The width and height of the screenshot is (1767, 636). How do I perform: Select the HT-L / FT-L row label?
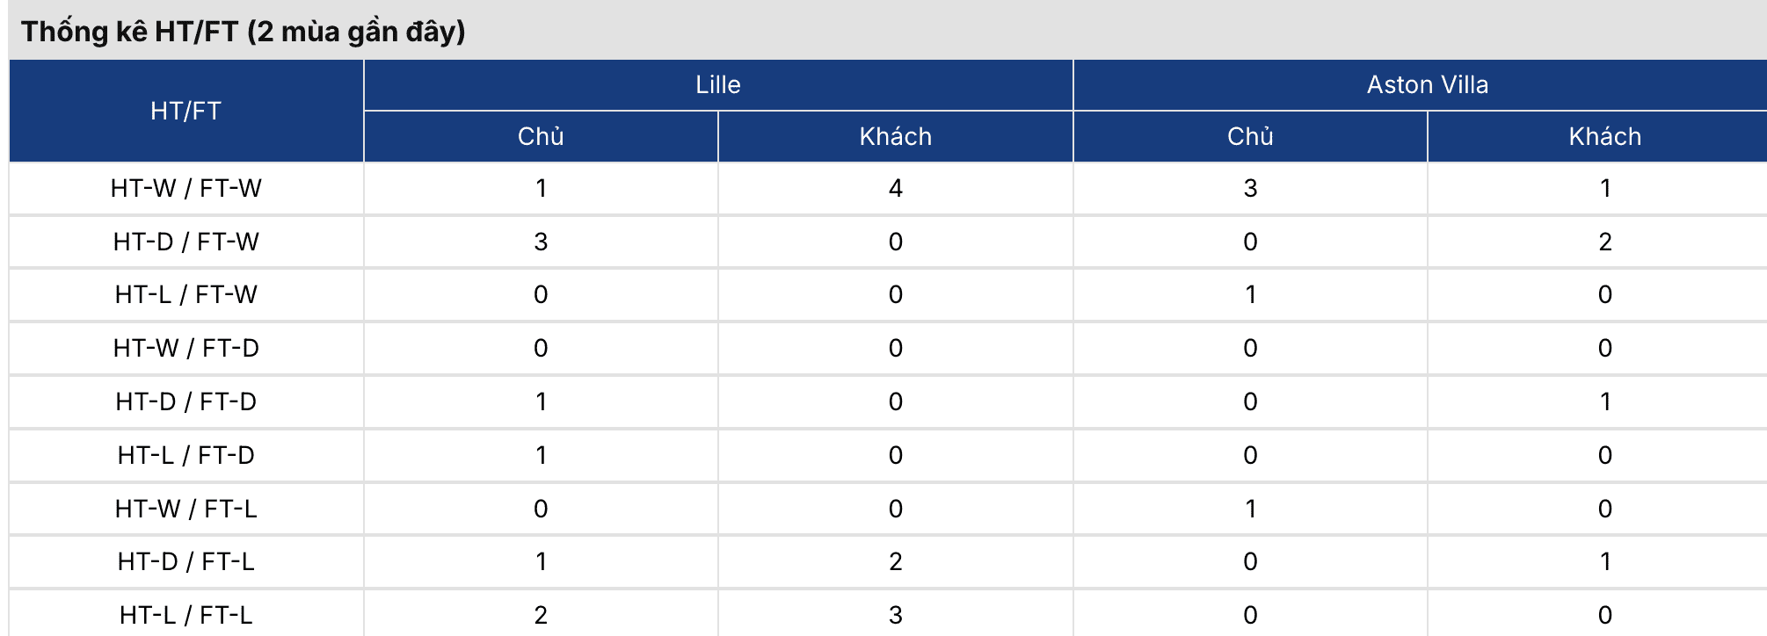click(x=185, y=615)
